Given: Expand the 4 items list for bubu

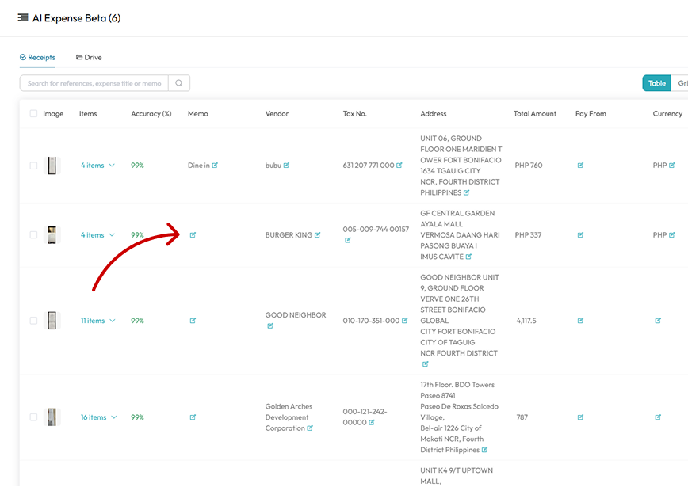Looking at the screenshot, I should (97, 166).
